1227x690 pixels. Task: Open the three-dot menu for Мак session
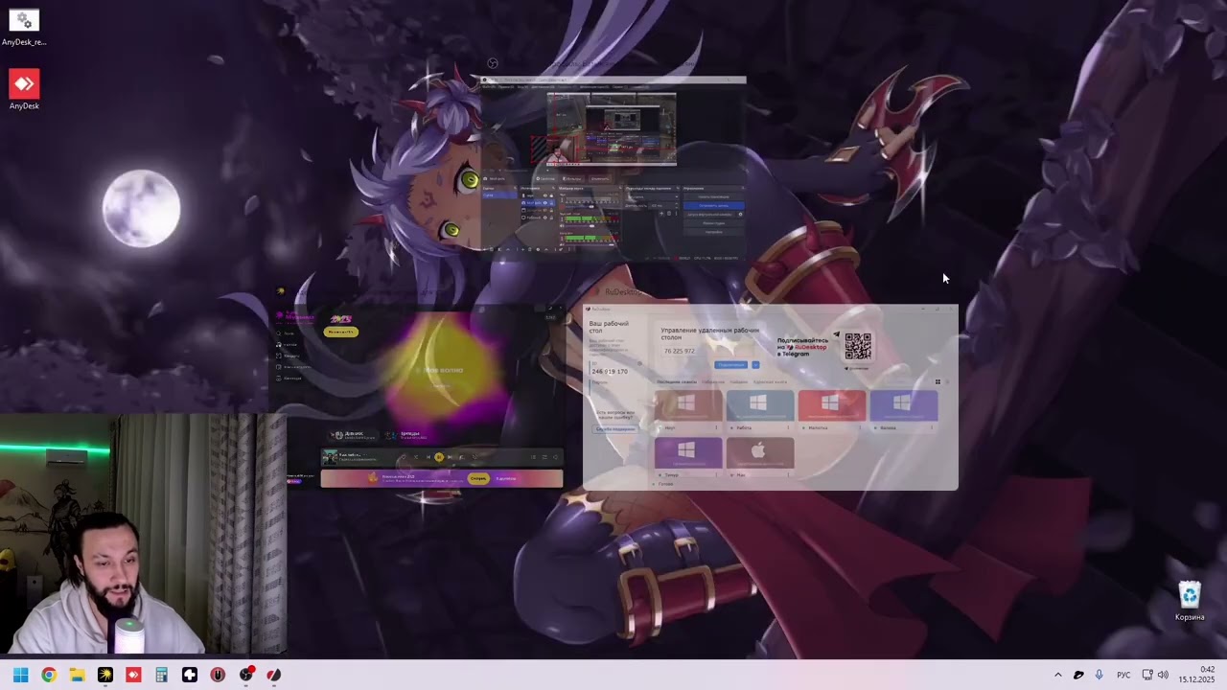tap(789, 474)
